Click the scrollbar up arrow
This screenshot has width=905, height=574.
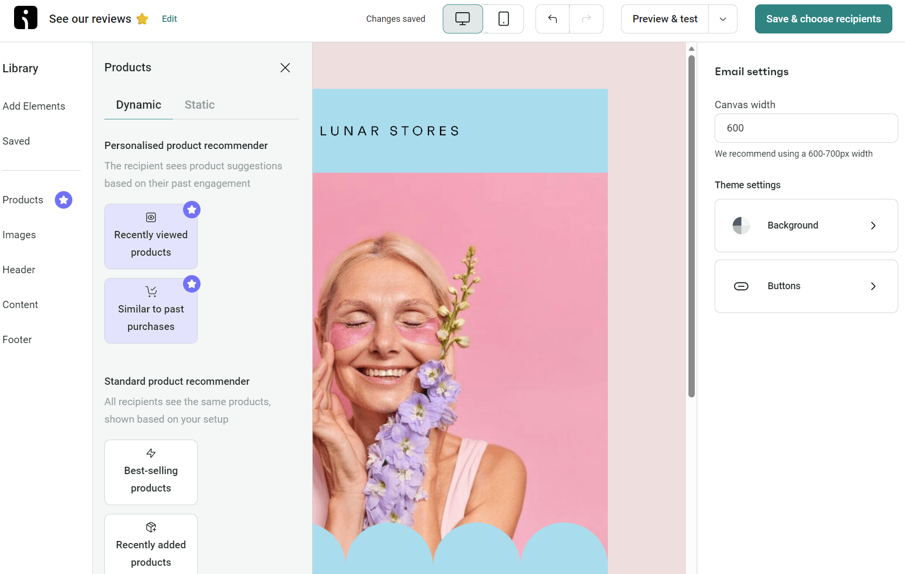(x=691, y=49)
